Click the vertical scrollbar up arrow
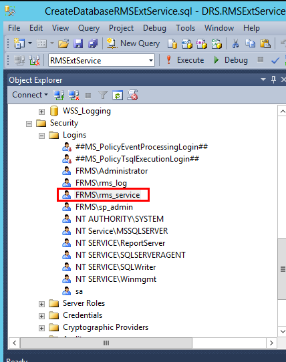 pos(282,112)
